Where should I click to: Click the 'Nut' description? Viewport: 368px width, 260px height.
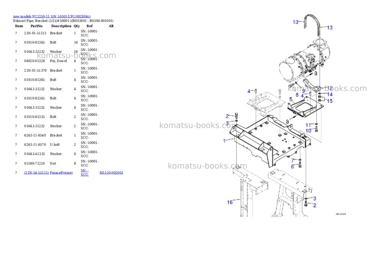coord(53,163)
